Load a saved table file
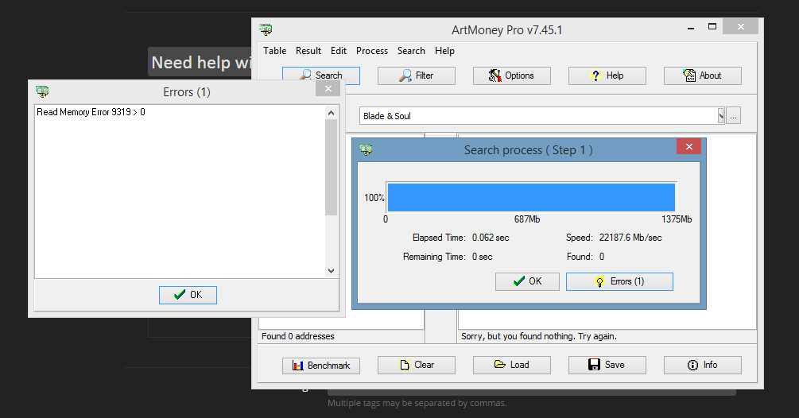The image size is (799, 418). click(x=511, y=366)
